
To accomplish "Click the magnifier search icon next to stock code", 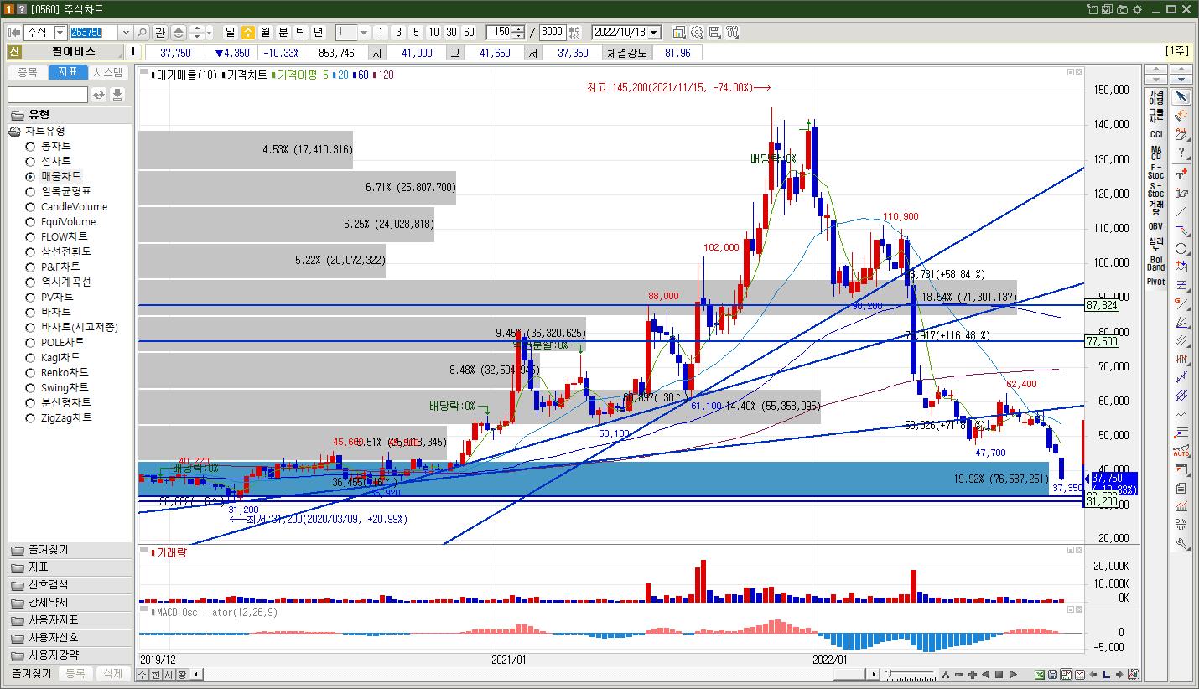I will (142, 32).
